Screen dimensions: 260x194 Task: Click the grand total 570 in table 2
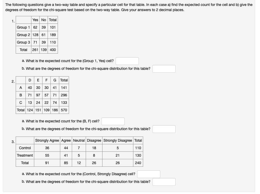tap(64, 110)
